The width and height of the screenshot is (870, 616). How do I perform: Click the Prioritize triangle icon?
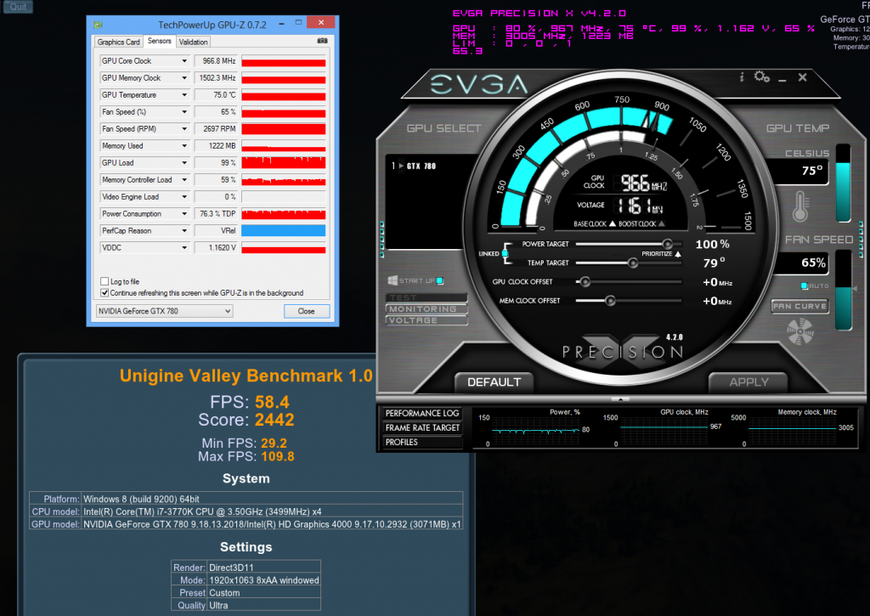coord(678,253)
